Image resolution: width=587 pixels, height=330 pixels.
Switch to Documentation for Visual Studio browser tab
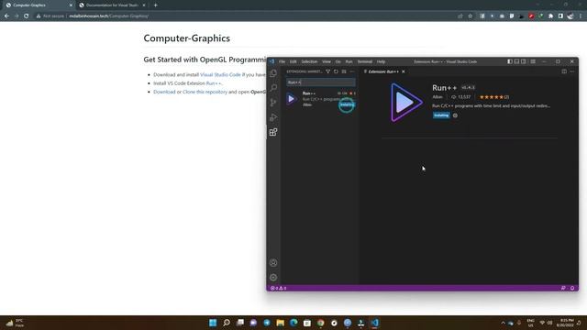tap(112, 5)
